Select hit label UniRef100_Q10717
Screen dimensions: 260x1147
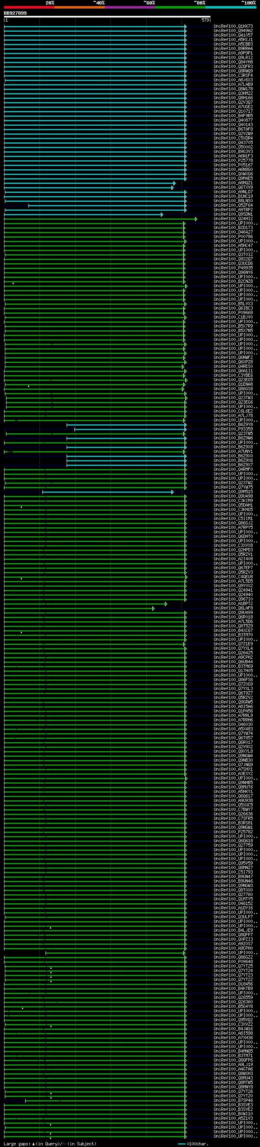click(x=233, y=111)
